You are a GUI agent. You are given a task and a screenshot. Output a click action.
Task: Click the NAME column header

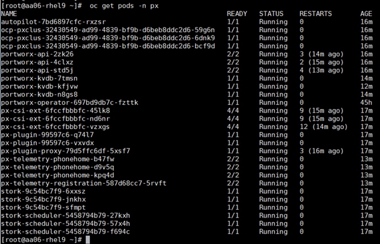(x=9, y=13)
